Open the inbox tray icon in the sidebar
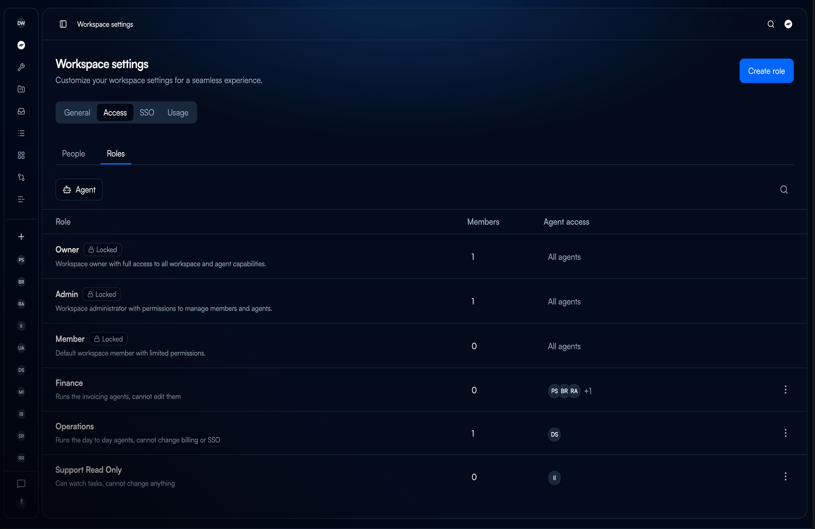 pos(21,111)
